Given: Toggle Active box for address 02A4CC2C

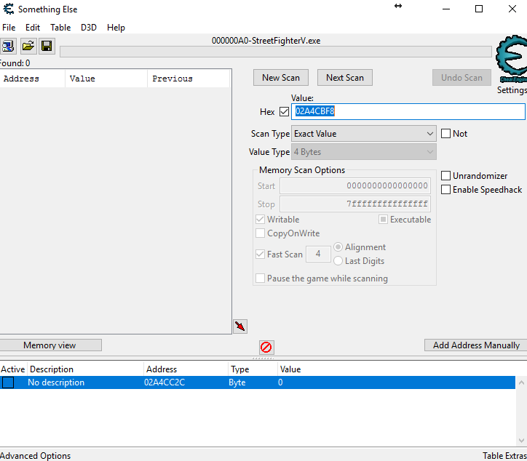Looking at the screenshot, I should click(x=8, y=382).
